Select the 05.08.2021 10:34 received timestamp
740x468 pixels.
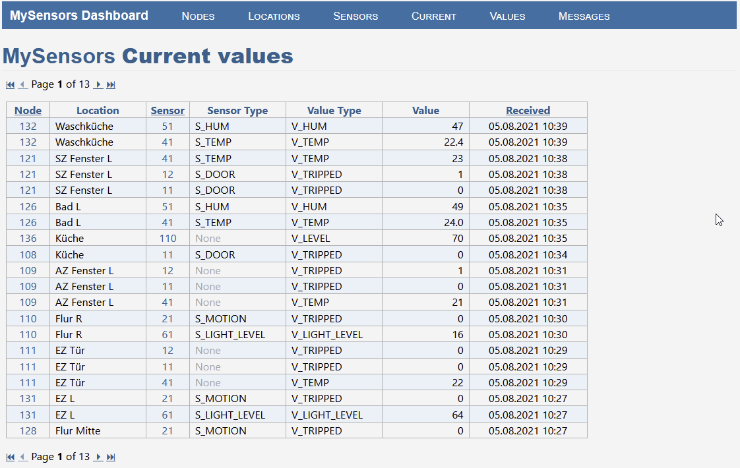point(528,254)
